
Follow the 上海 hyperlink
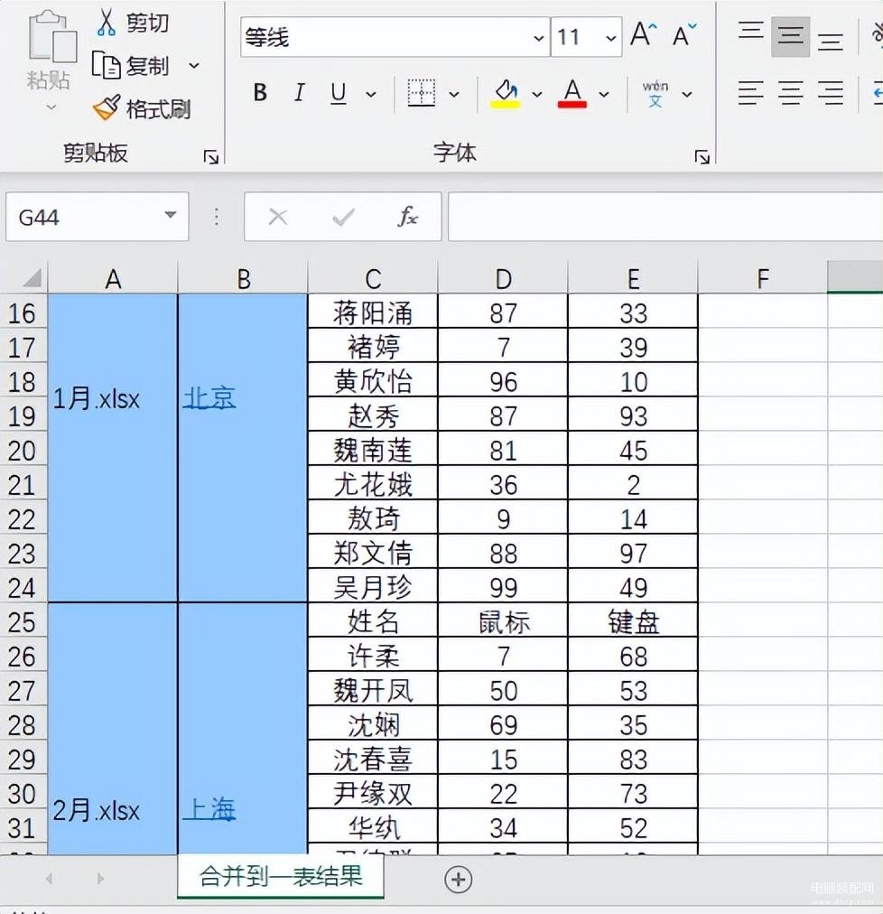coord(209,809)
